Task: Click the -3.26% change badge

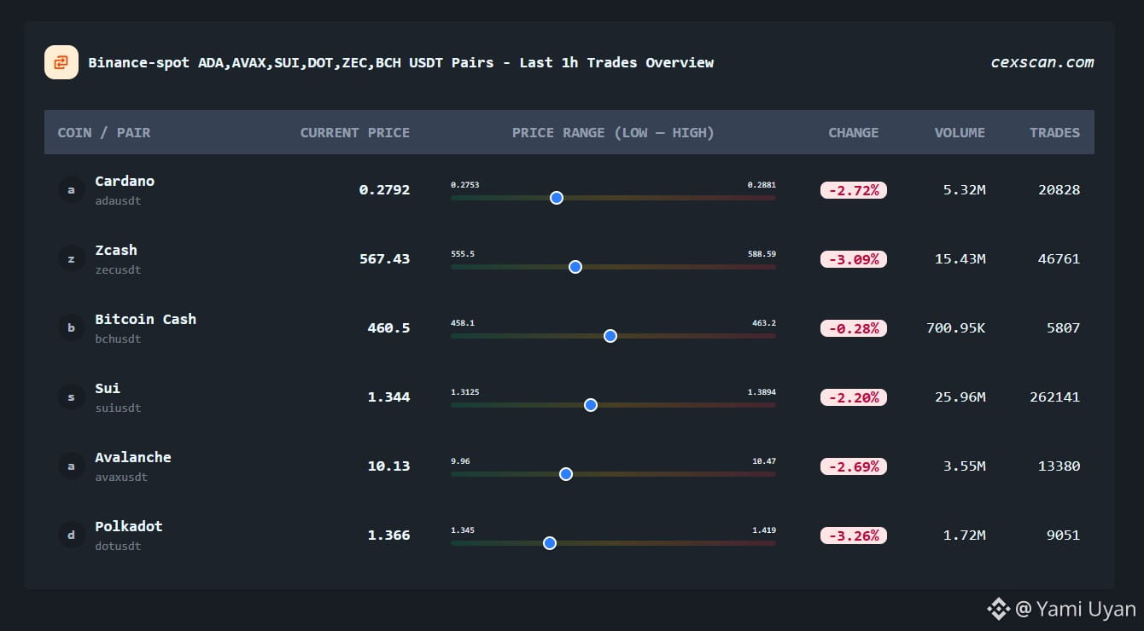Action: tap(854, 535)
